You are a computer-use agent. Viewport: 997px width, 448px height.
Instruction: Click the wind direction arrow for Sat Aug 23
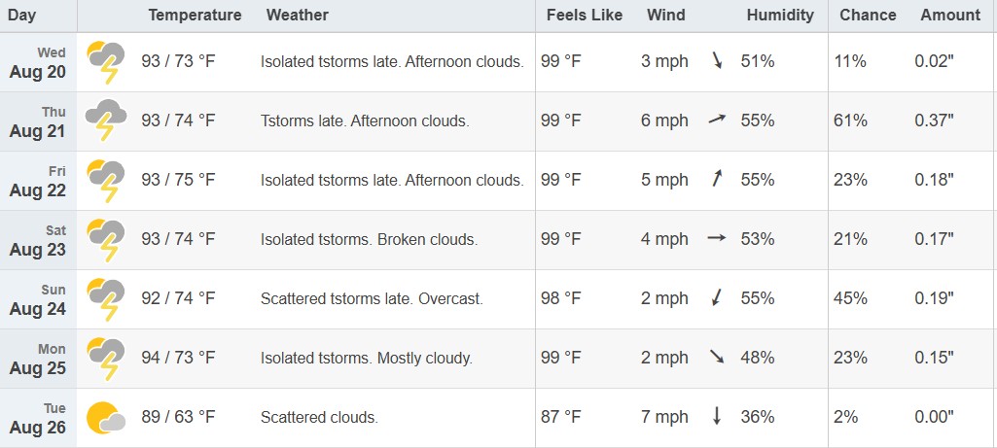click(717, 239)
